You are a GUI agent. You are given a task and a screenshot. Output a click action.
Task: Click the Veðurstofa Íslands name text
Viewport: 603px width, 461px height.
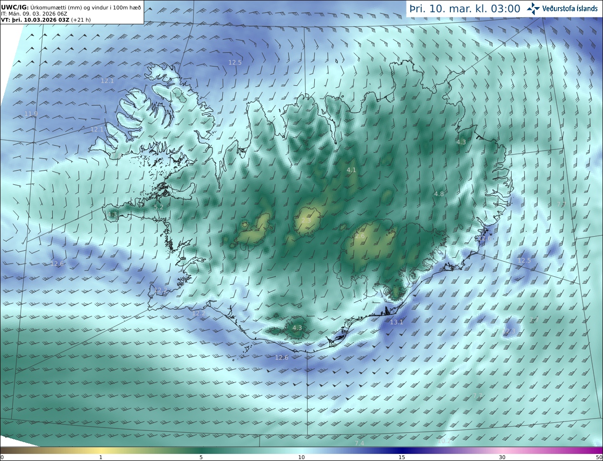[x=570, y=8]
